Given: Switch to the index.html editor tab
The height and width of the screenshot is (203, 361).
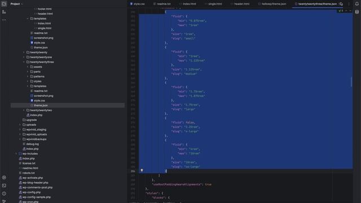Looking at the screenshot, I should tap(188, 4).
